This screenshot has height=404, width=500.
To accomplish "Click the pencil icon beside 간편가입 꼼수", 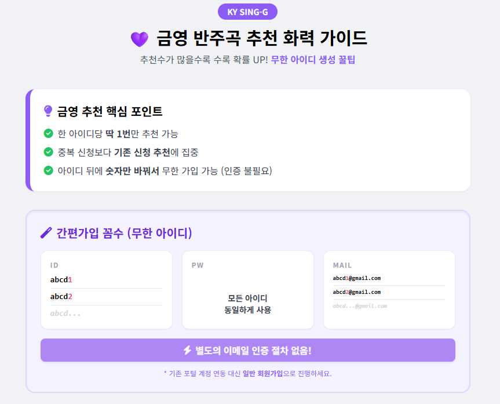I will (x=46, y=232).
